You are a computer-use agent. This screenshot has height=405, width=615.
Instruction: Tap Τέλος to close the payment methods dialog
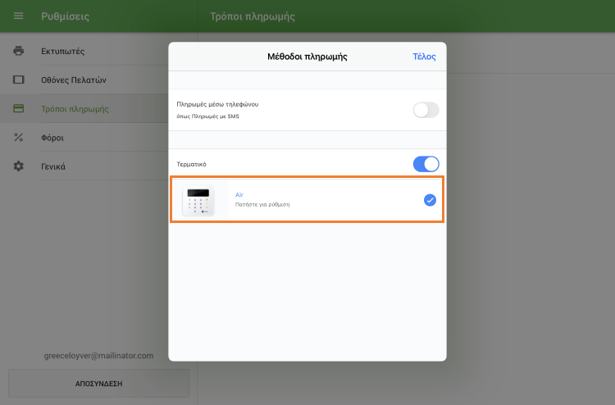(424, 57)
